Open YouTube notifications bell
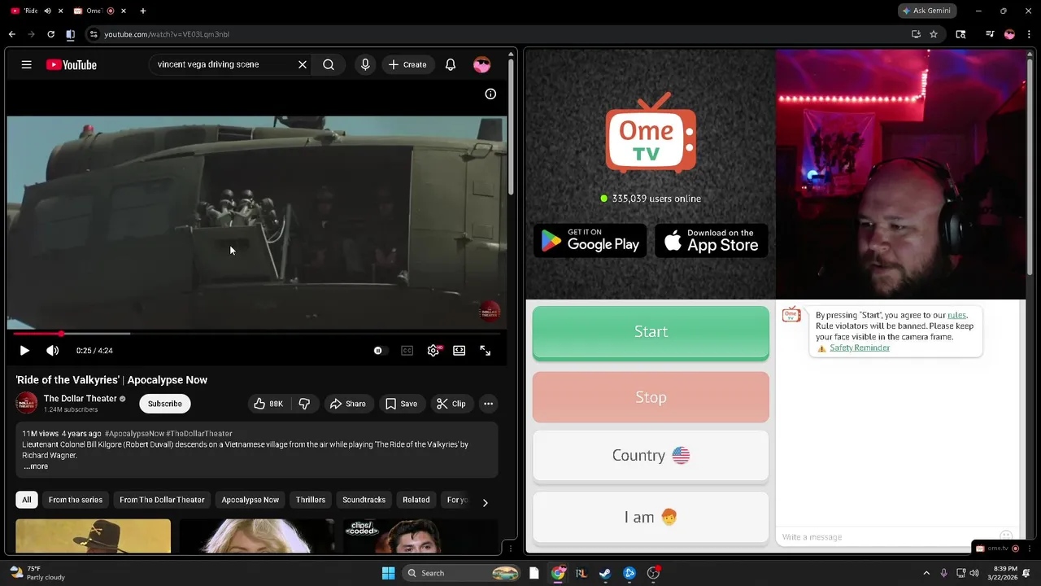Viewport: 1041px width, 586px height. (x=451, y=64)
